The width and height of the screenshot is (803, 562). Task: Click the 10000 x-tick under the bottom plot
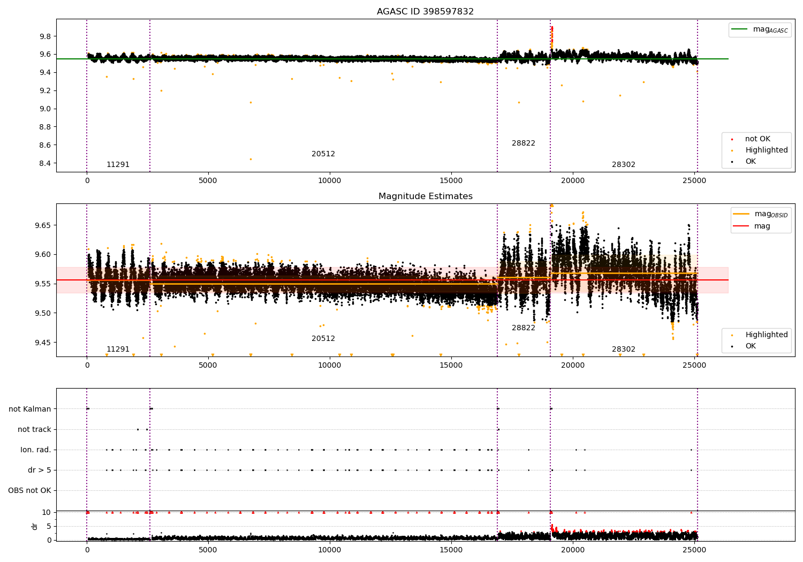click(x=330, y=551)
